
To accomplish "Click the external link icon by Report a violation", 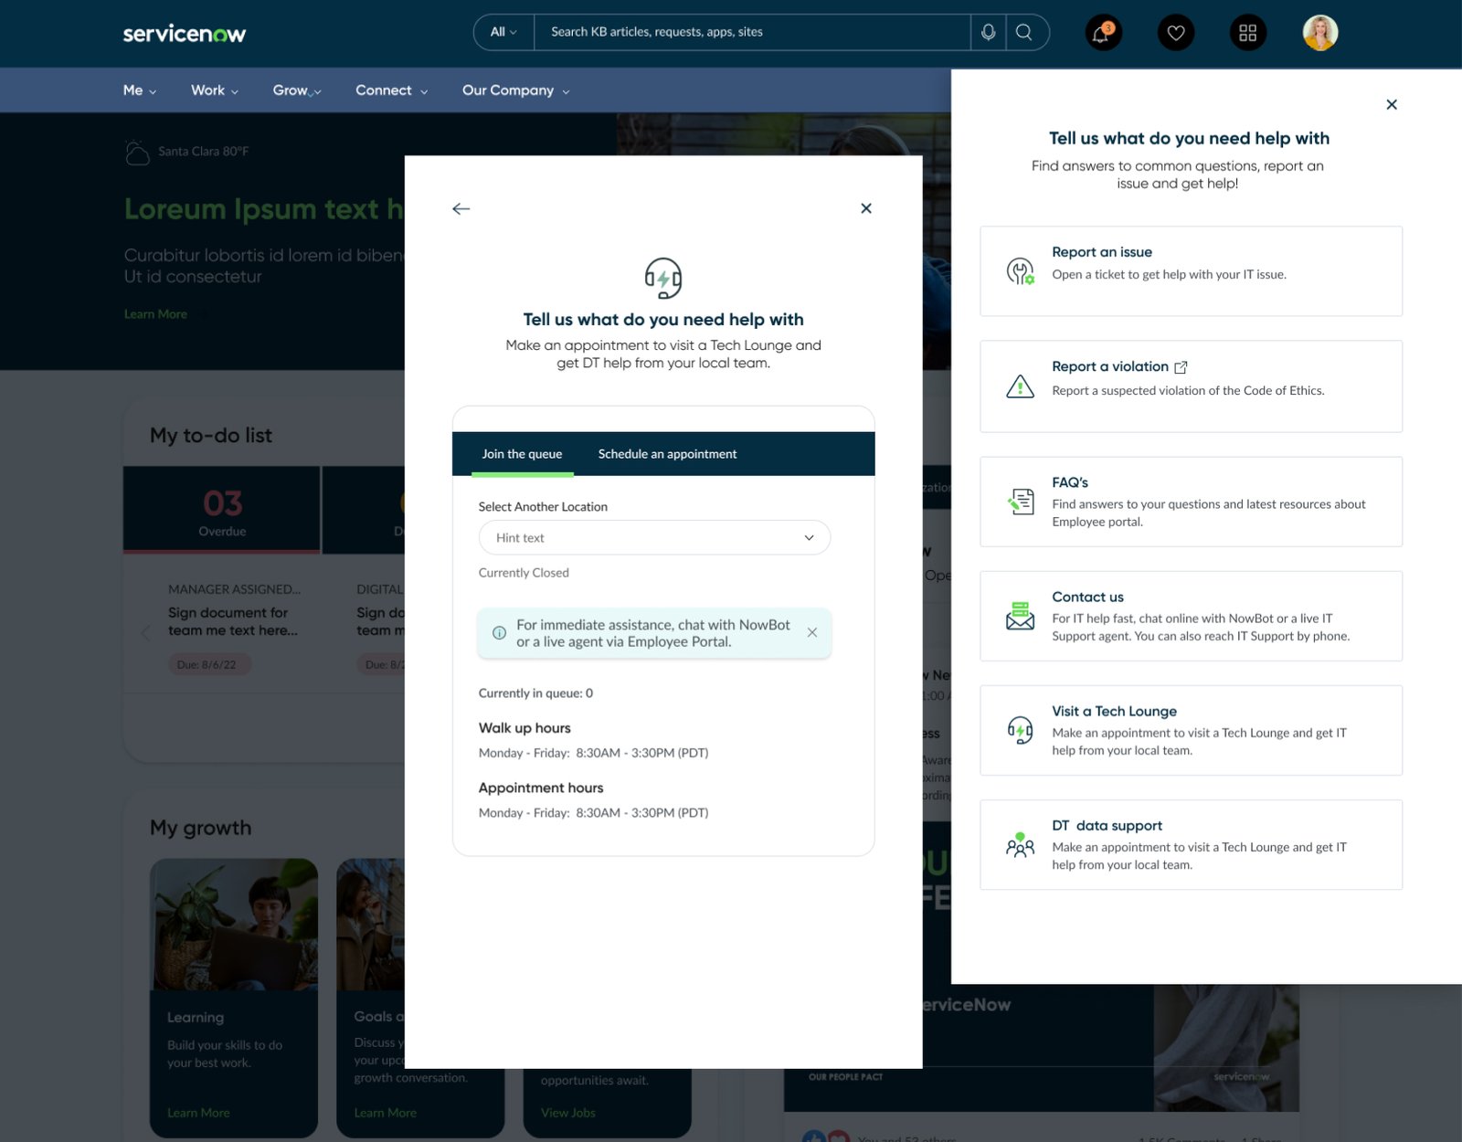I will pos(1181,367).
